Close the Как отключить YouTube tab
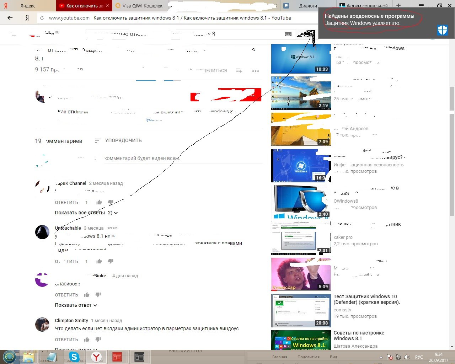 (x=108, y=6)
